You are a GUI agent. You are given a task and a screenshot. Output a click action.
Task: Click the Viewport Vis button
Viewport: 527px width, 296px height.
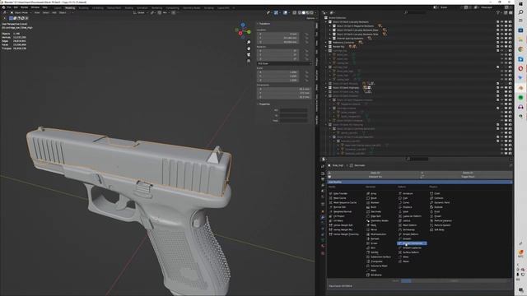coord(375,177)
